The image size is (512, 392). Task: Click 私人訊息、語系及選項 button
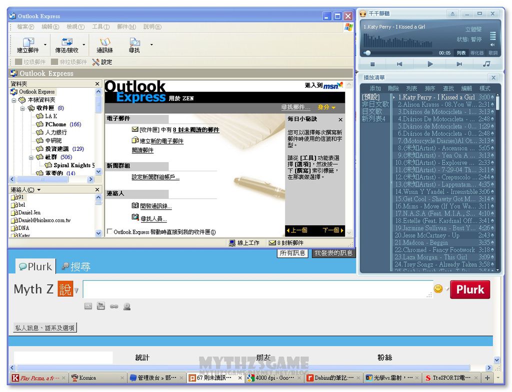(45, 328)
